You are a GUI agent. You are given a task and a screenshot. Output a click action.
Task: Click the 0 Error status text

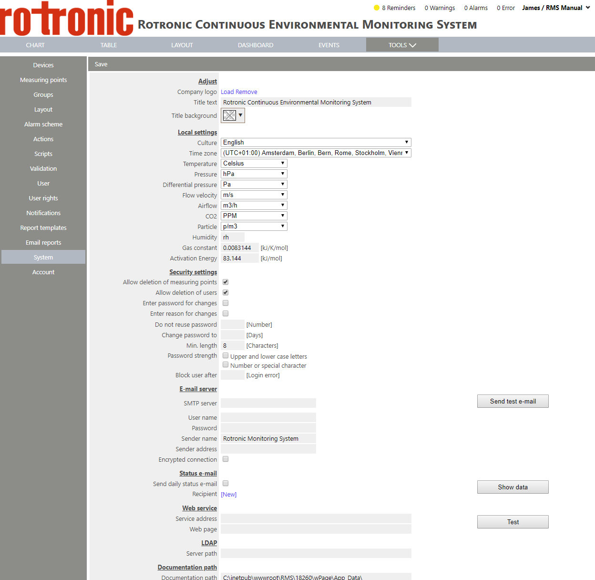pos(506,8)
